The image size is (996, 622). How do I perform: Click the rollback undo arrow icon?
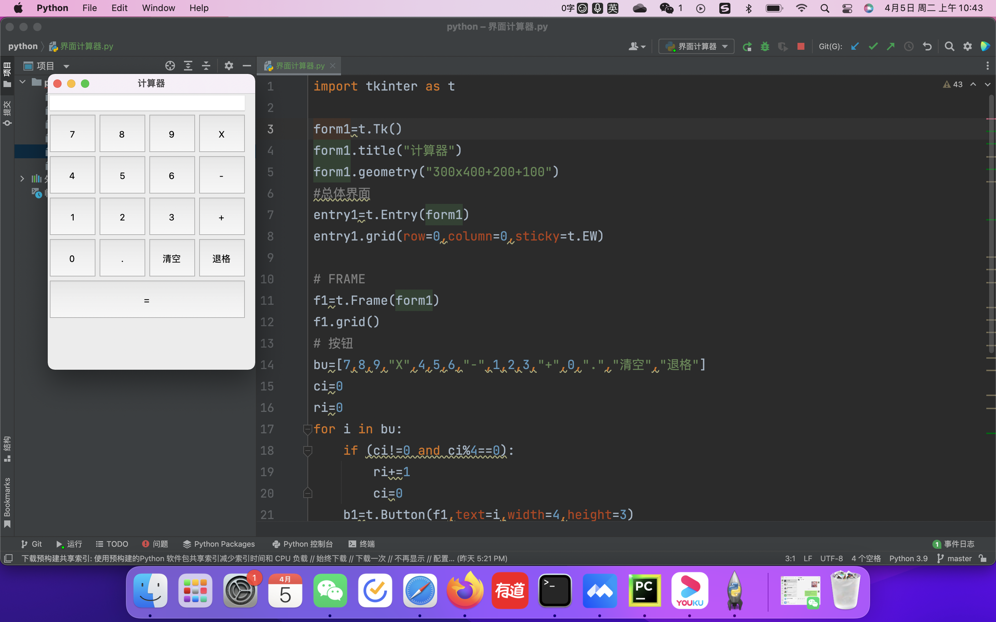927,47
